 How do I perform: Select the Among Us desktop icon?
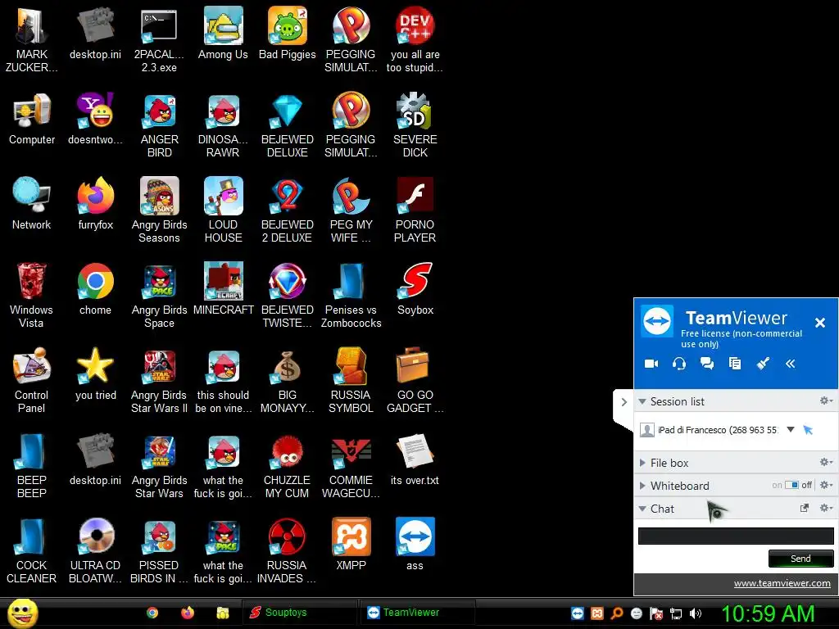point(223,34)
